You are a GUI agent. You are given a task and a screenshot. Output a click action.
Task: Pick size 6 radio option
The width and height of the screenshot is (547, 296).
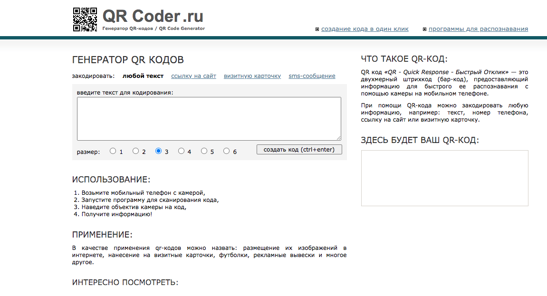tap(226, 151)
